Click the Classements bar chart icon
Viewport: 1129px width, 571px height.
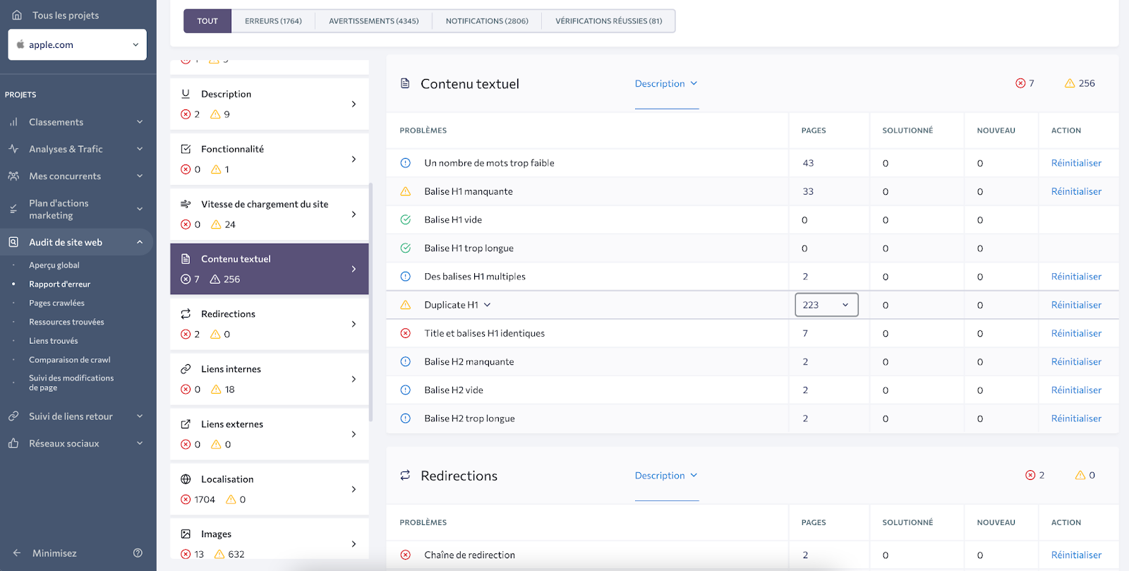click(13, 122)
